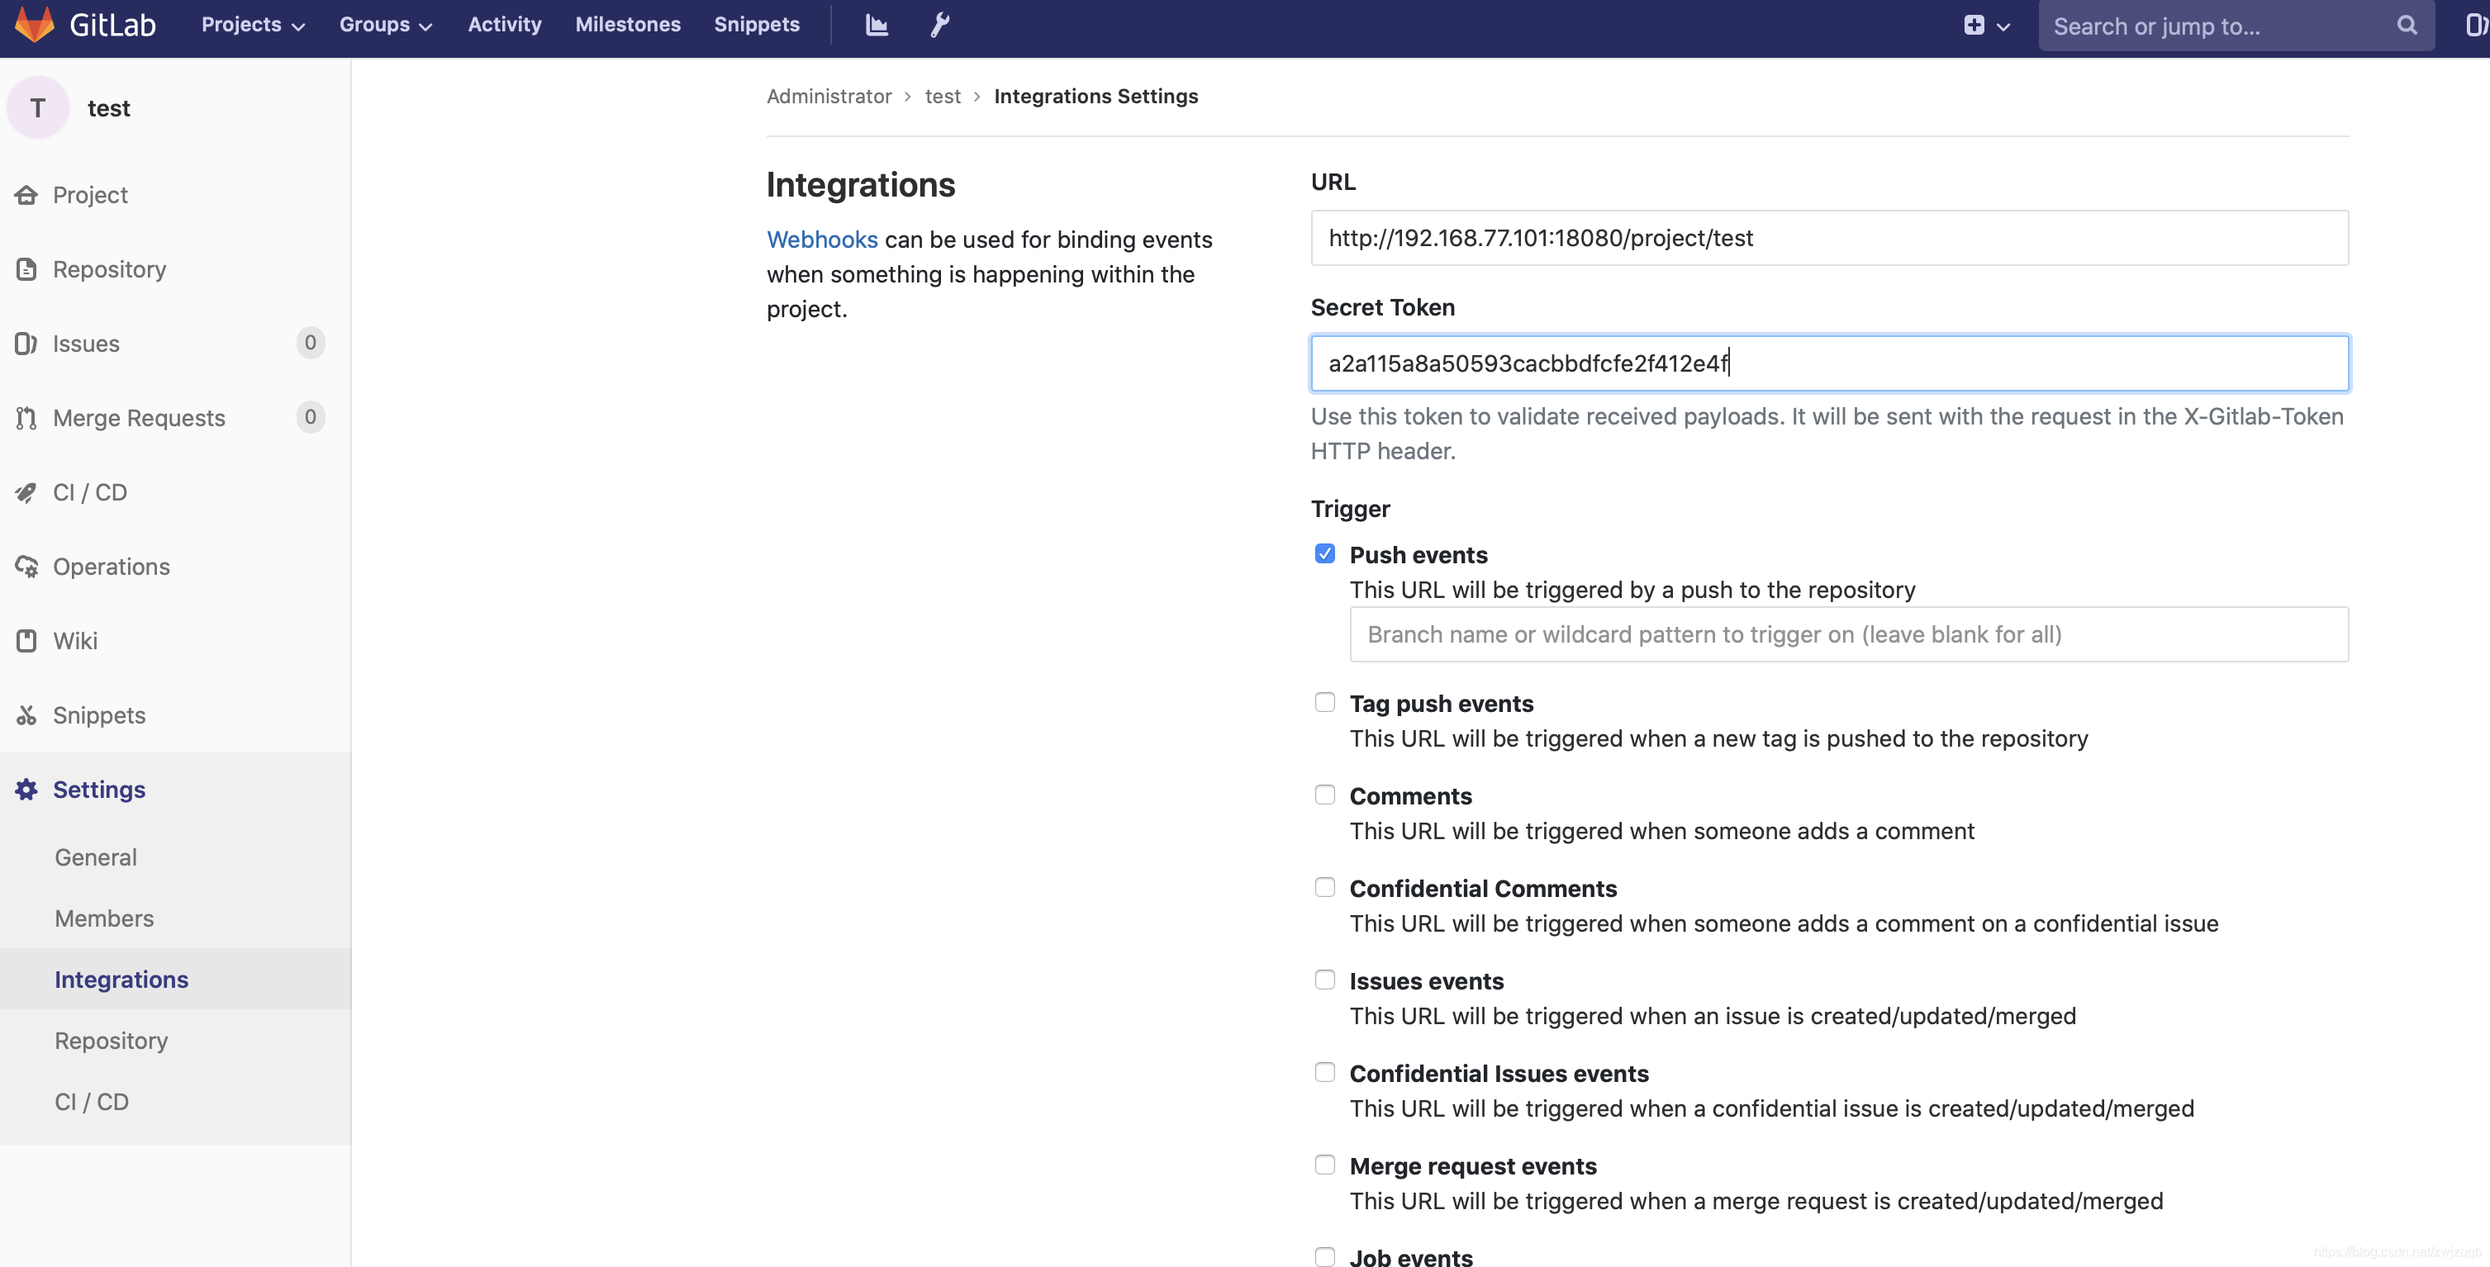Screen dimensions: 2490x1267
Task: Click the GitLab fox logo
Action: [35, 24]
